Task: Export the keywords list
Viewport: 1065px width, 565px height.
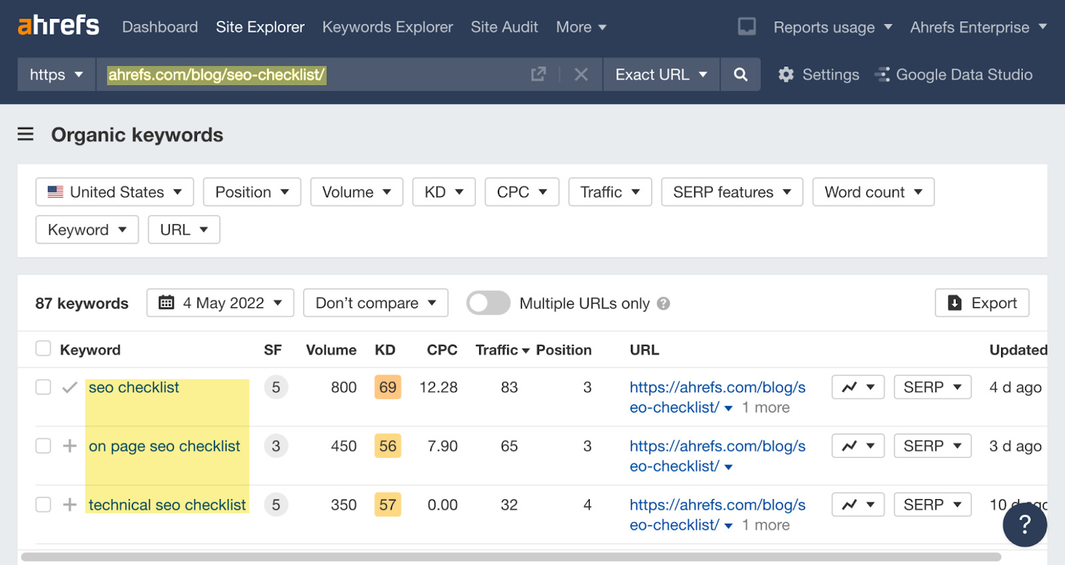Action: [982, 303]
